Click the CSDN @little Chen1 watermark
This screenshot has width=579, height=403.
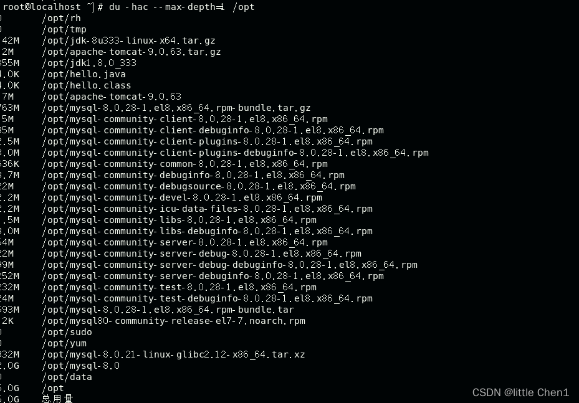pos(520,392)
